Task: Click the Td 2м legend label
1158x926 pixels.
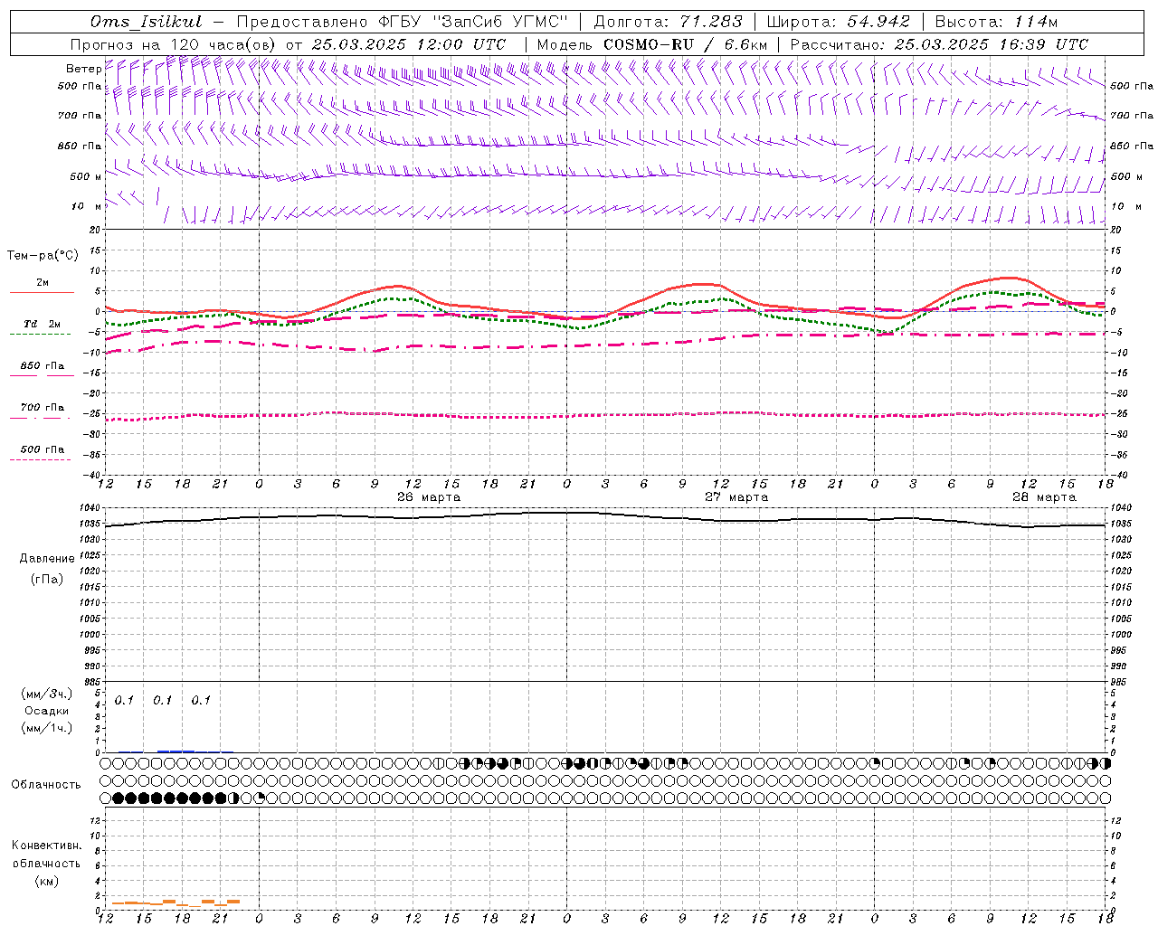Action: 43,324
